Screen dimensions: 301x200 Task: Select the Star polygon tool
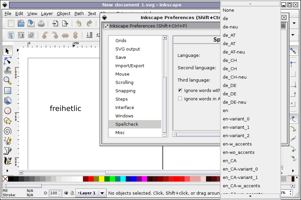click(x=7, y=121)
